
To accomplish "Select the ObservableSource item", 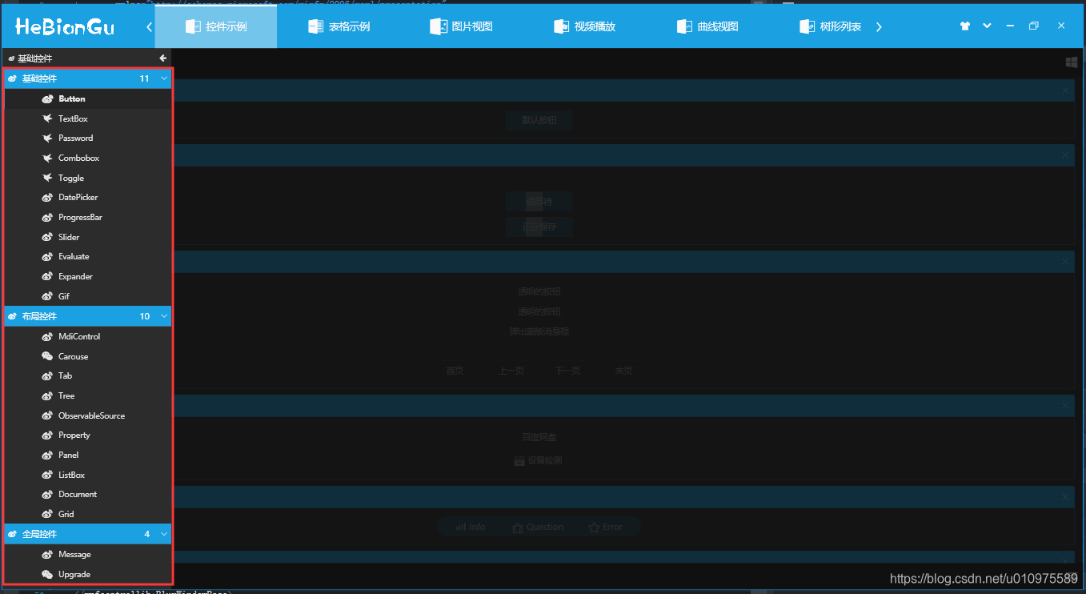I will (88, 415).
